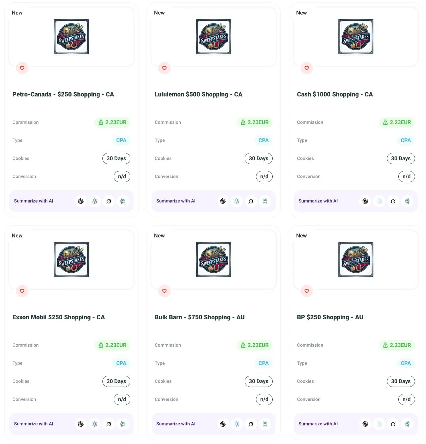Summarize Petro-Canada offer with ChatGPT icon

[x=81, y=201]
